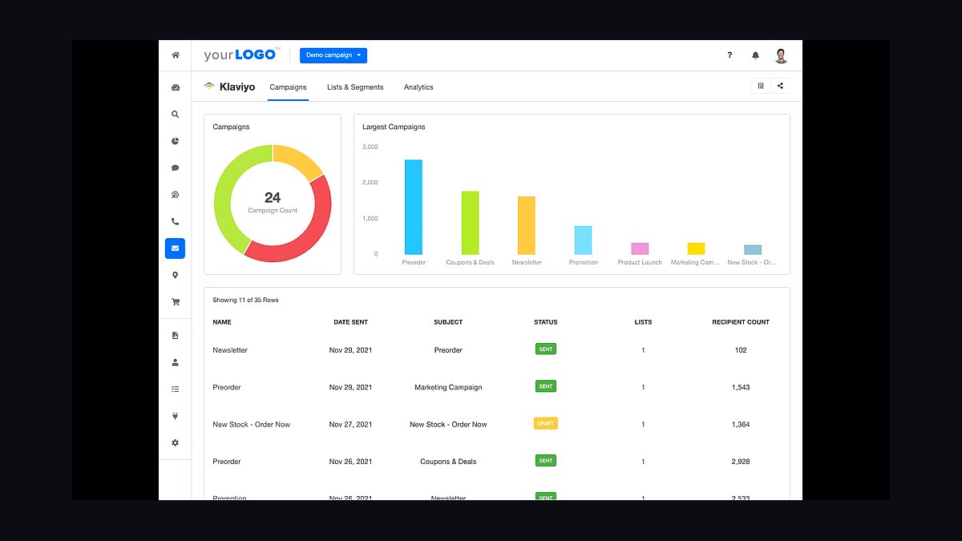The image size is (962, 541).
Task: Select the highlighted email envelope icon
Action: [175, 248]
